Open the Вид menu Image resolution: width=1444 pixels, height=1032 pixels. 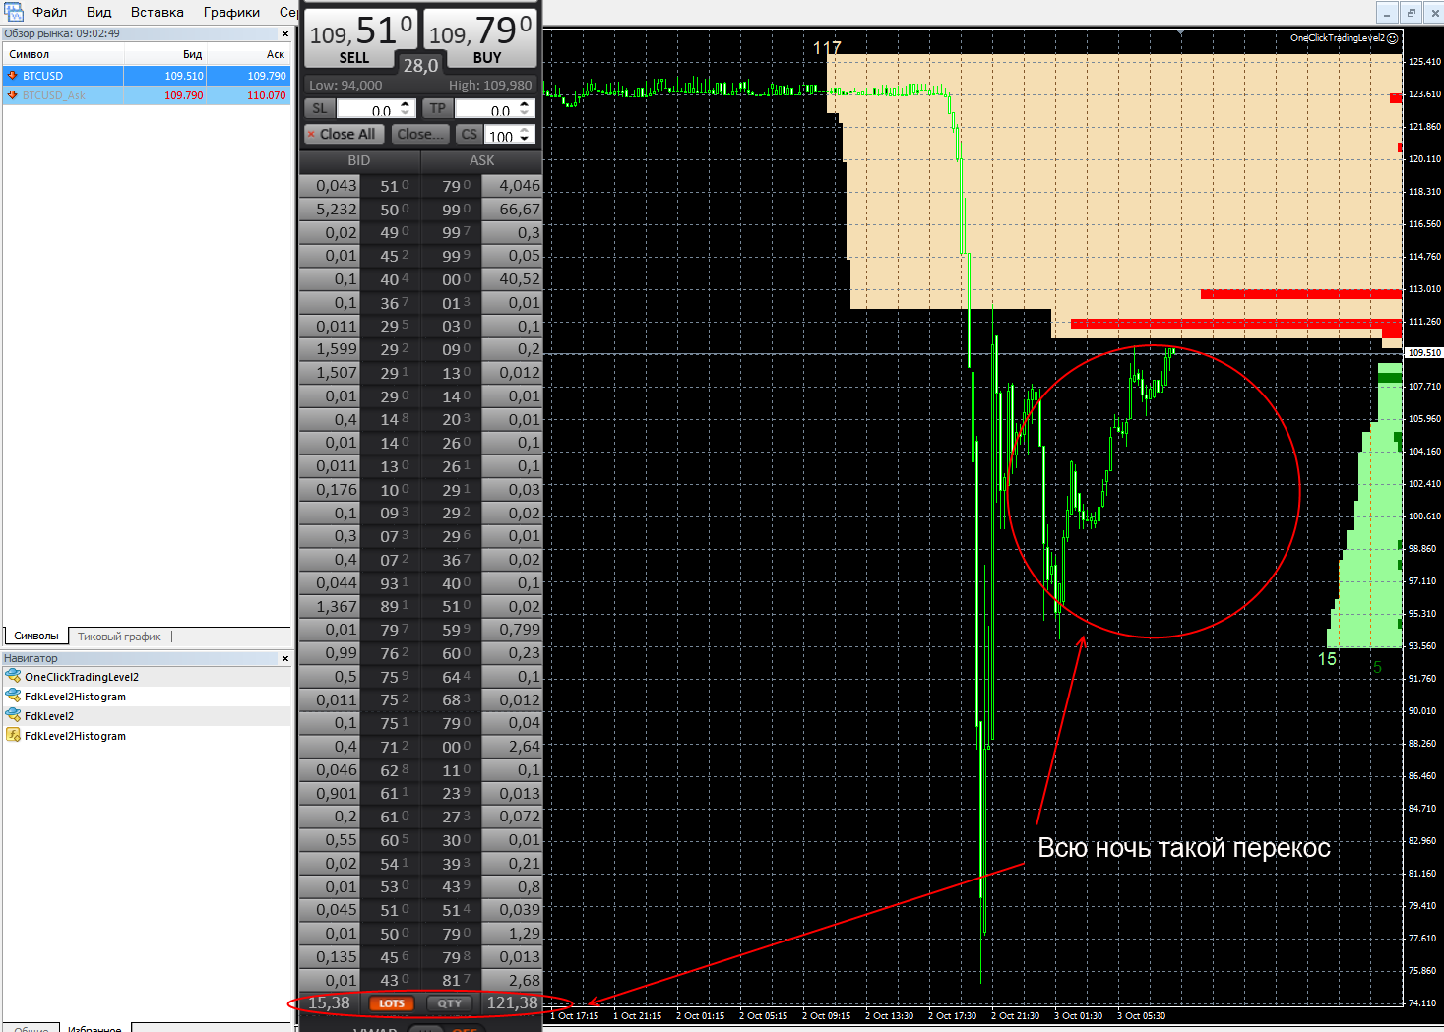coord(98,12)
